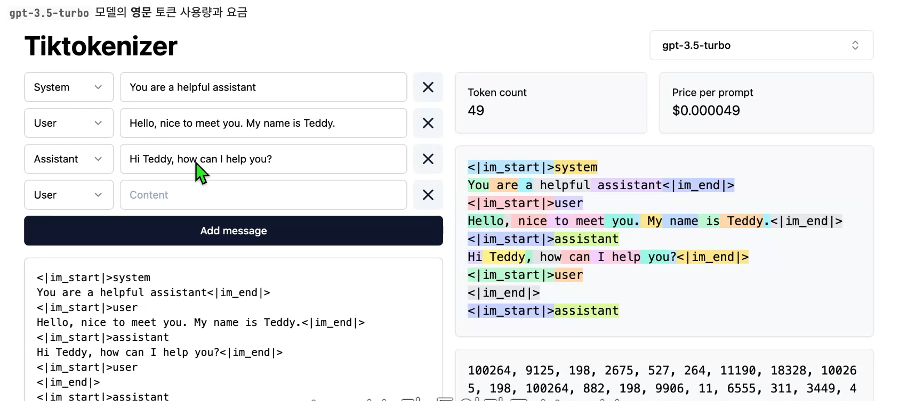Screen dimensions: 899x401
Task: Remove the Assistant message row
Action: [x=428, y=159]
